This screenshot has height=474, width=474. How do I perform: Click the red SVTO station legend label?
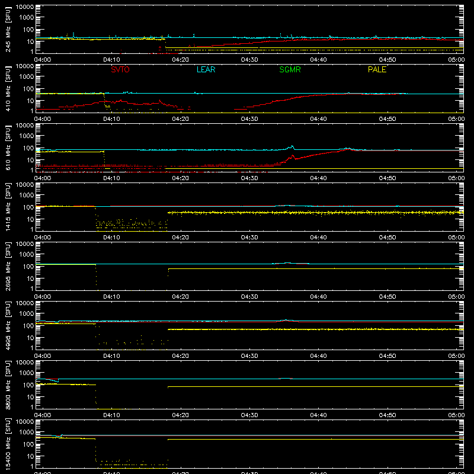click(x=120, y=69)
